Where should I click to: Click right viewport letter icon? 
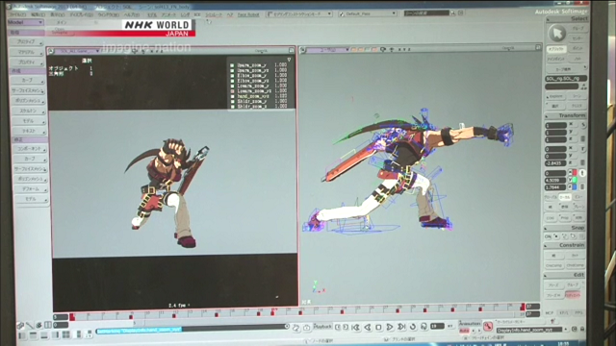tap(302, 50)
